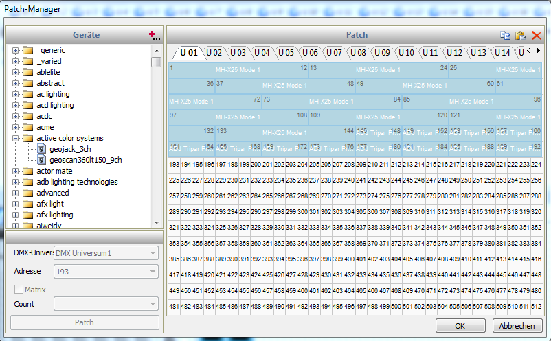Viewport: 551px width, 341px height.
Task: Switch to the U 10 universe tab
Action: click(406, 53)
